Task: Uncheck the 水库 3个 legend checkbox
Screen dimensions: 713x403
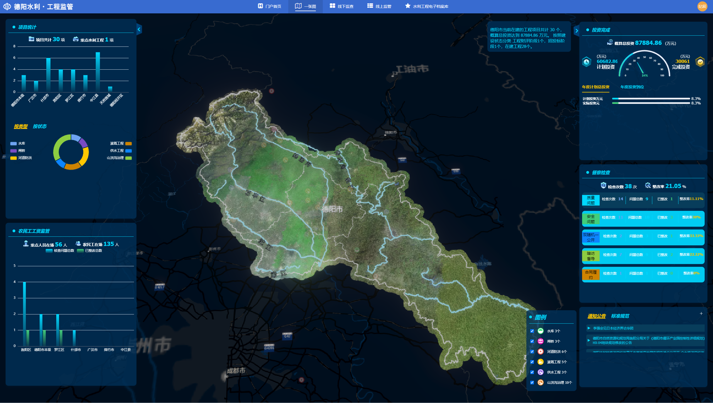Action: click(532, 331)
